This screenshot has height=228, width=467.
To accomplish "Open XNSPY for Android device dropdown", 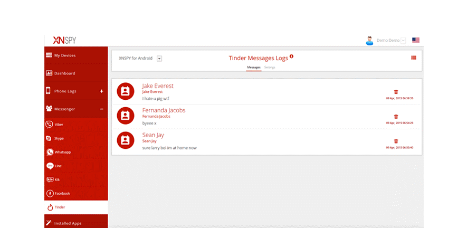I will click(x=159, y=59).
